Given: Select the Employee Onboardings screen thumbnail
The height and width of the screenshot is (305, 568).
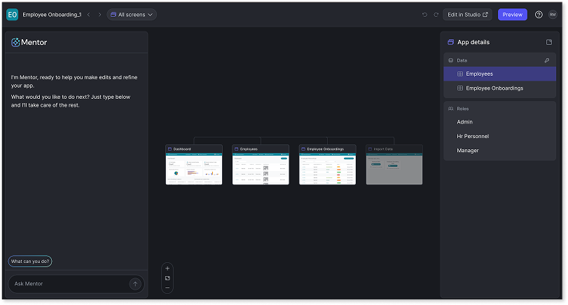Looking at the screenshot, I should pyautogui.click(x=328, y=165).
